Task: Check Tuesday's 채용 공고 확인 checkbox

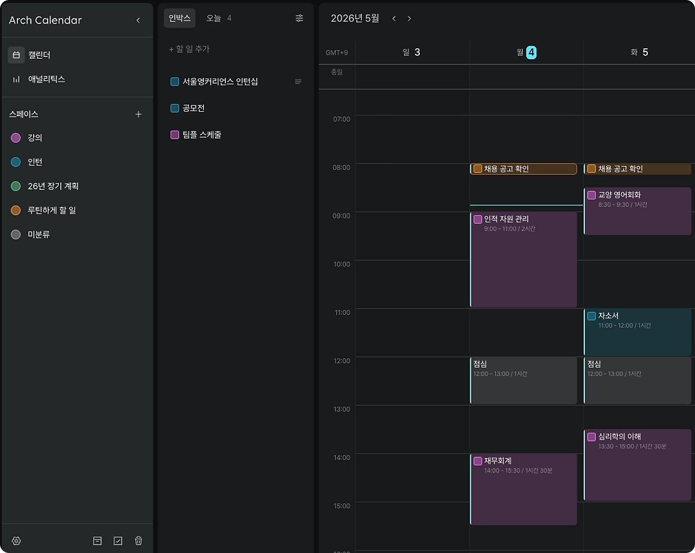Action: 592,169
